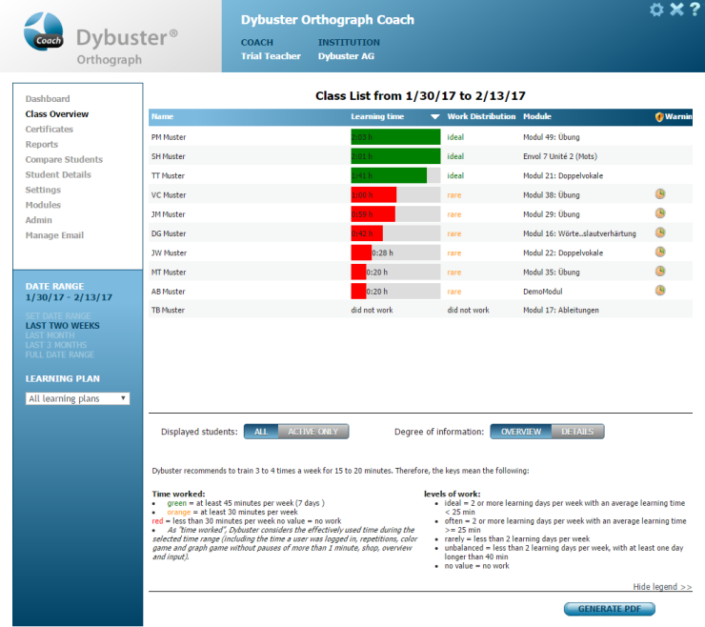This screenshot has width=705, height=627.
Task: Click the X icon in the header
Action: 676,10
